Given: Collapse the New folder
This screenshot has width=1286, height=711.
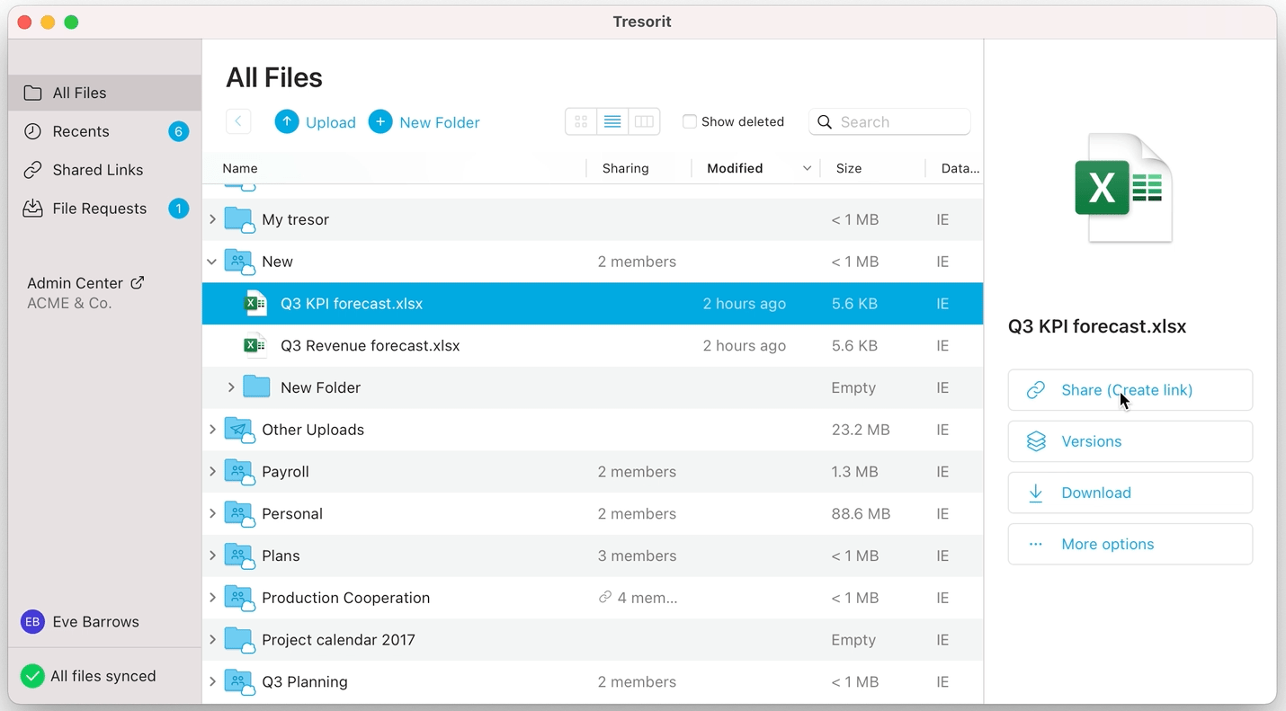Looking at the screenshot, I should pos(212,262).
